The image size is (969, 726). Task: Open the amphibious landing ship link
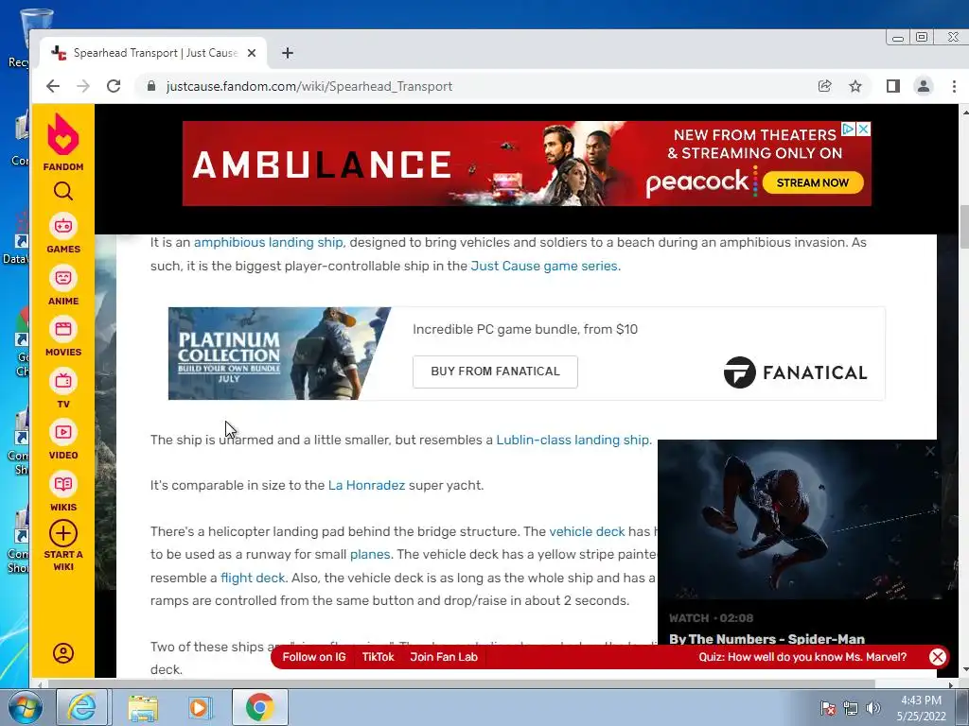[x=268, y=243]
